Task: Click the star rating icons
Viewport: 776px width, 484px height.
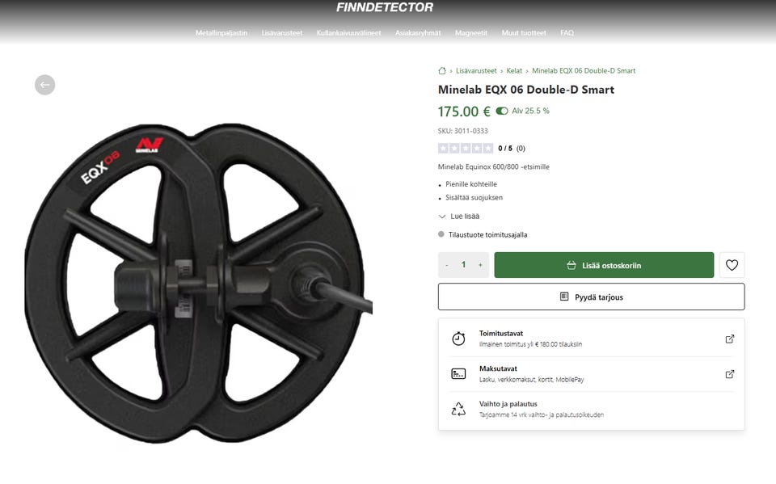Action: point(466,148)
